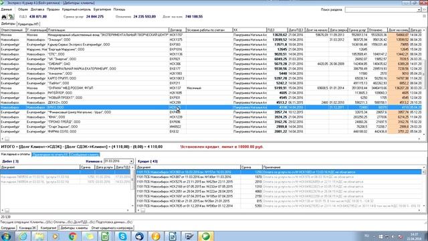
Task: Open the Отчет кредитного контролера bottom tab
Action: (112, 228)
